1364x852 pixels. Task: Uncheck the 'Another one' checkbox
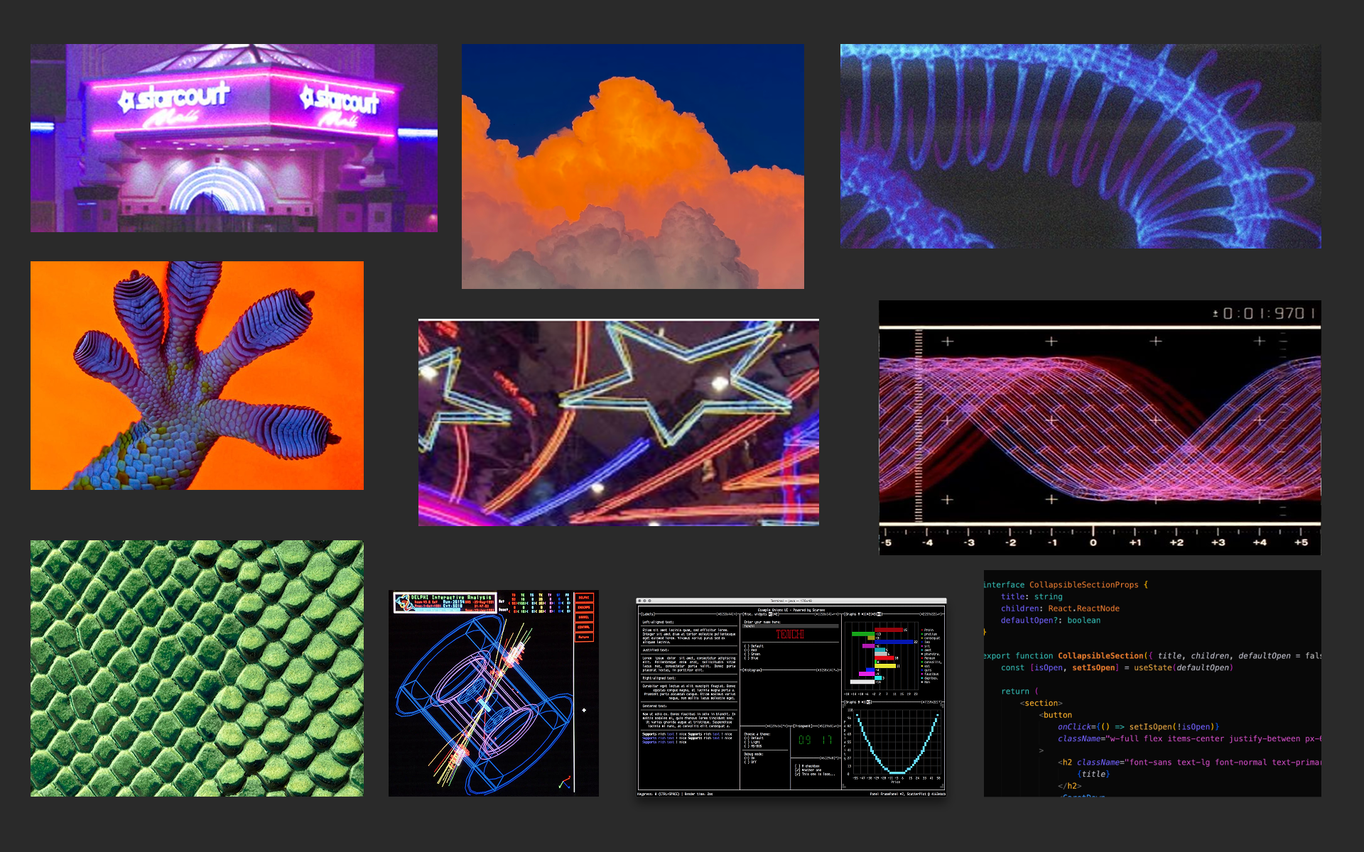click(x=798, y=770)
